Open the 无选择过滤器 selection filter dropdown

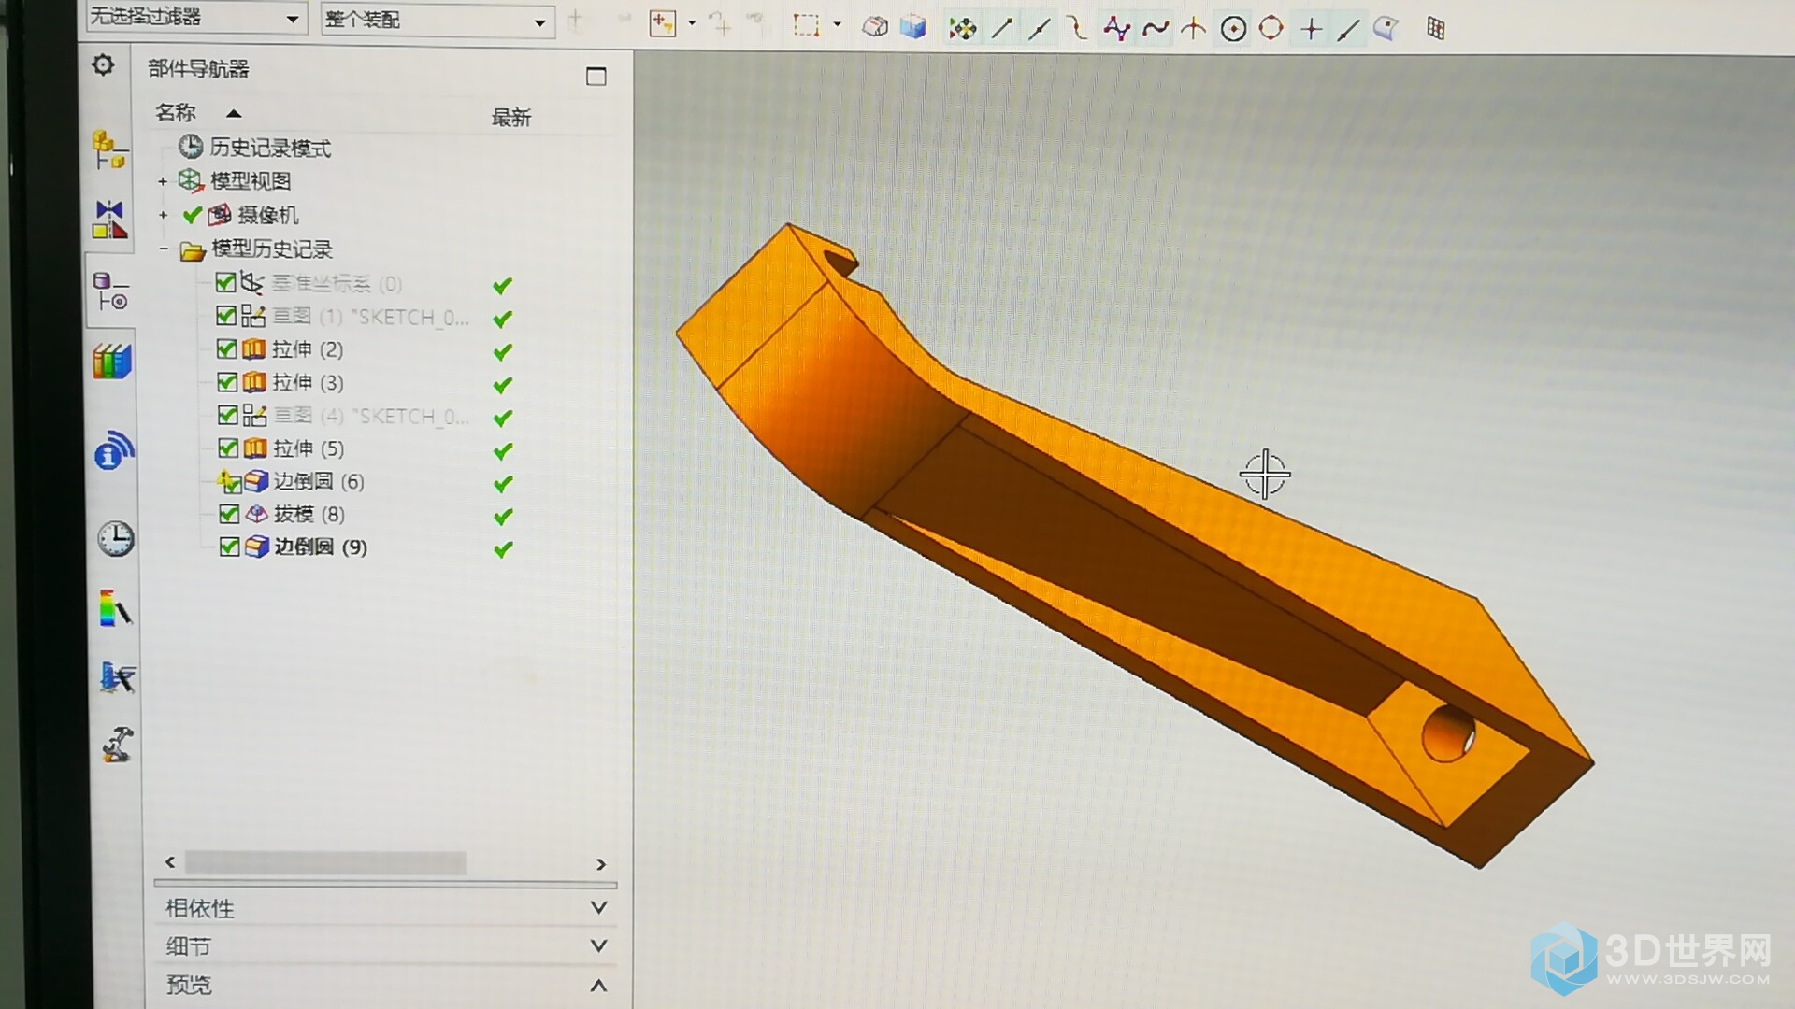coord(195,18)
